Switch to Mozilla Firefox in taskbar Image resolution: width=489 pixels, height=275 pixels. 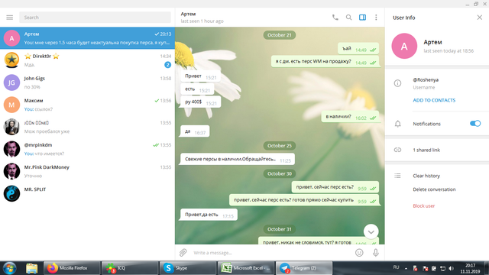(72, 268)
